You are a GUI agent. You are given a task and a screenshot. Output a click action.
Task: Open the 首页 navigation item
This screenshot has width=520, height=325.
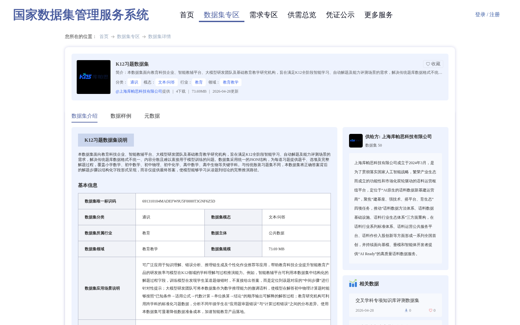pyautogui.click(x=187, y=15)
